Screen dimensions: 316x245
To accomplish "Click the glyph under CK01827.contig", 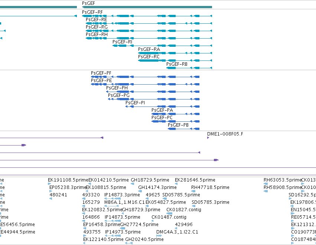I will tap(169, 213).
